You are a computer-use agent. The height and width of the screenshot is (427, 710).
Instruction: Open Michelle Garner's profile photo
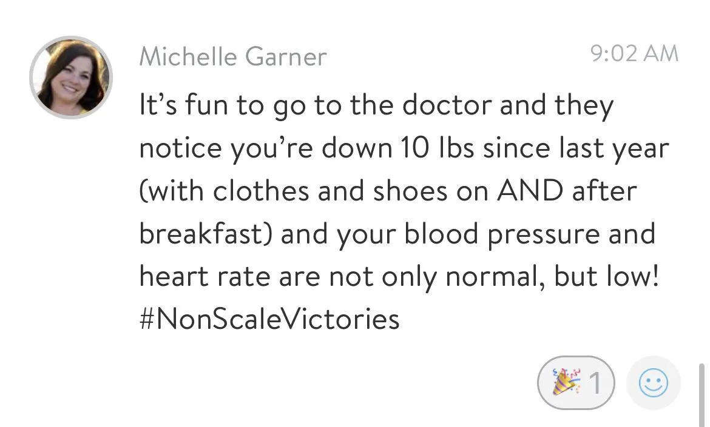70,78
